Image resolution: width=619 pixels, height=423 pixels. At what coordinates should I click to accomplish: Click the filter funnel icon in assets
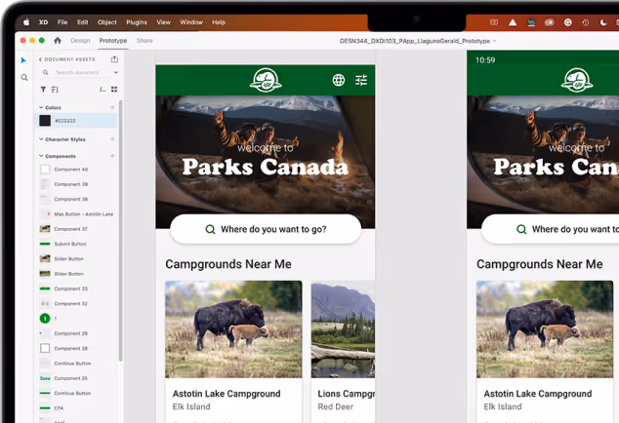tap(43, 90)
